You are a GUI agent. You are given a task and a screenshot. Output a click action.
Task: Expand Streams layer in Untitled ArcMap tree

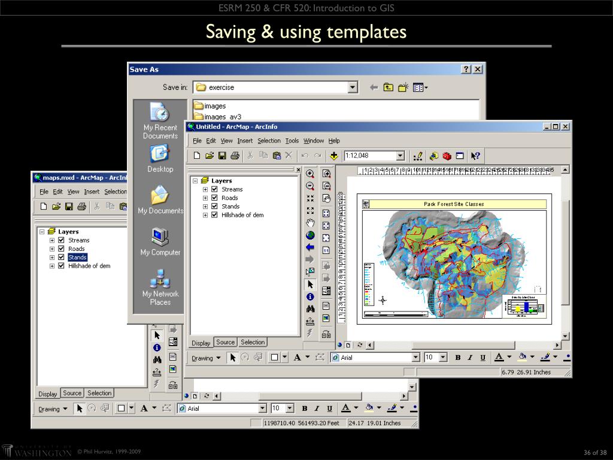point(205,189)
